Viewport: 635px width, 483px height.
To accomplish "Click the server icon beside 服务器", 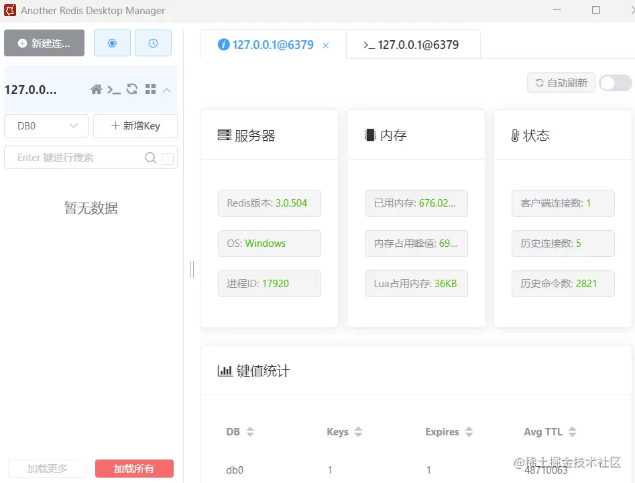I will click(225, 136).
